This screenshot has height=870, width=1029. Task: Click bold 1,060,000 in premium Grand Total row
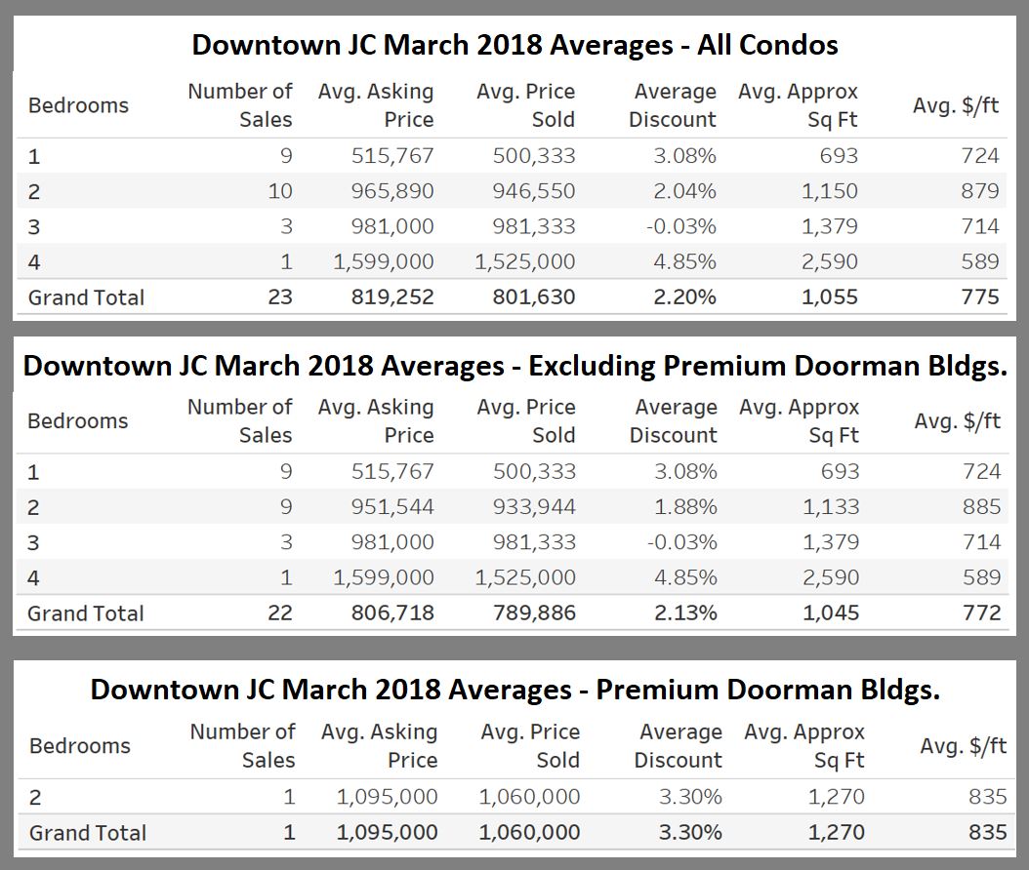tap(529, 833)
